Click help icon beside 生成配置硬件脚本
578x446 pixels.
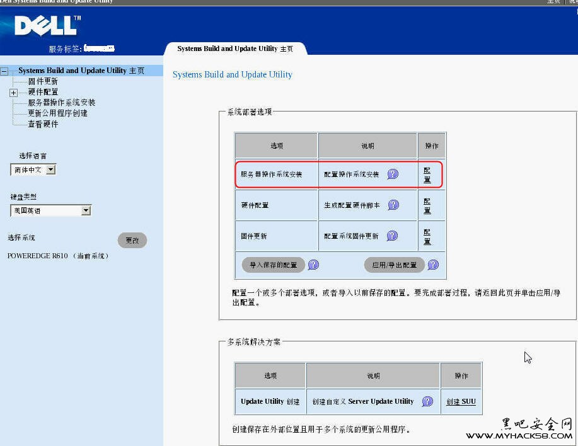pyautogui.click(x=393, y=205)
